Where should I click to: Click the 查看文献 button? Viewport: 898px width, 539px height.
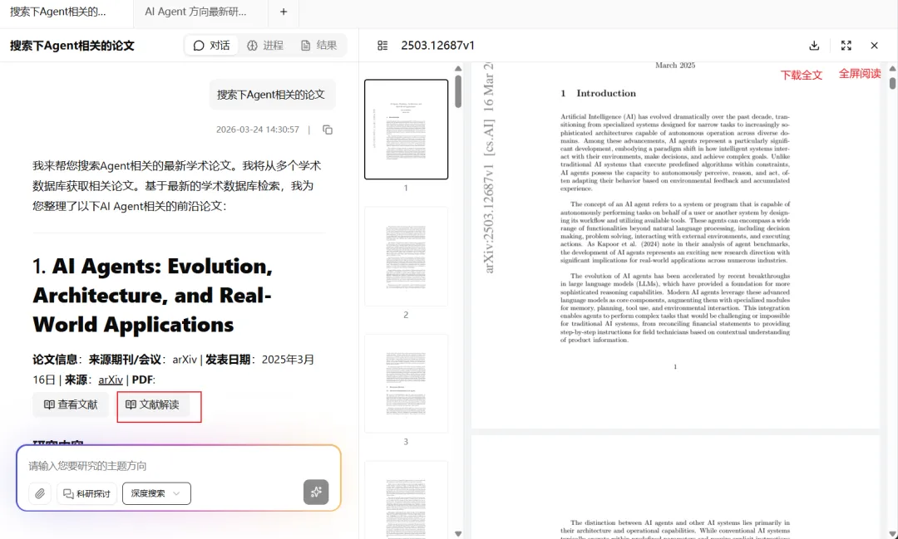(x=71, y=404)
